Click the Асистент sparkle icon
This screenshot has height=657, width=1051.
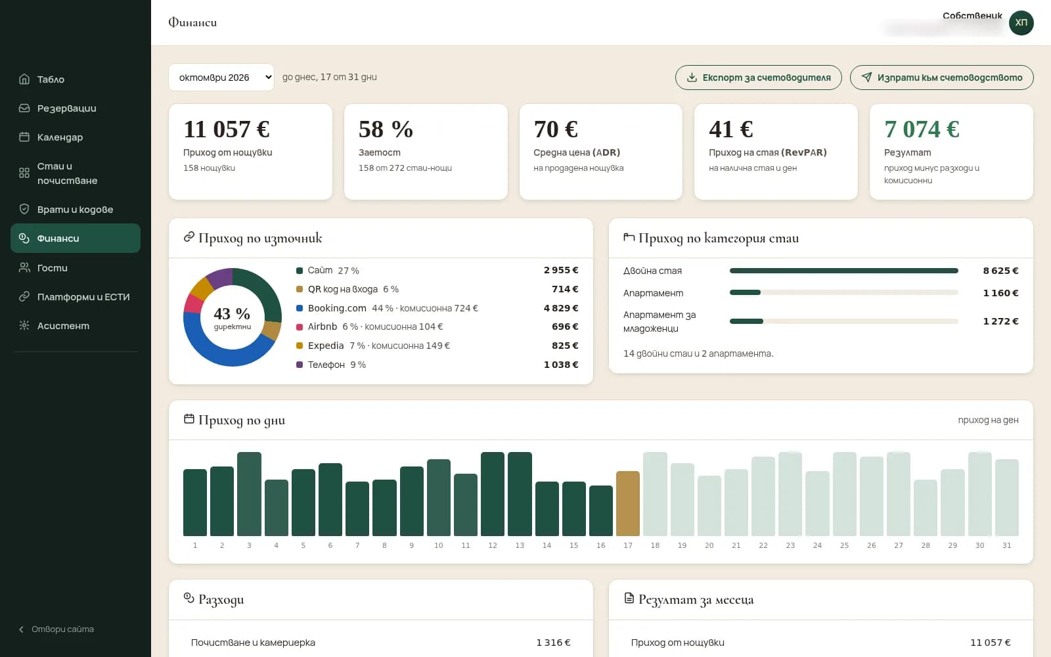coord(24,325)
